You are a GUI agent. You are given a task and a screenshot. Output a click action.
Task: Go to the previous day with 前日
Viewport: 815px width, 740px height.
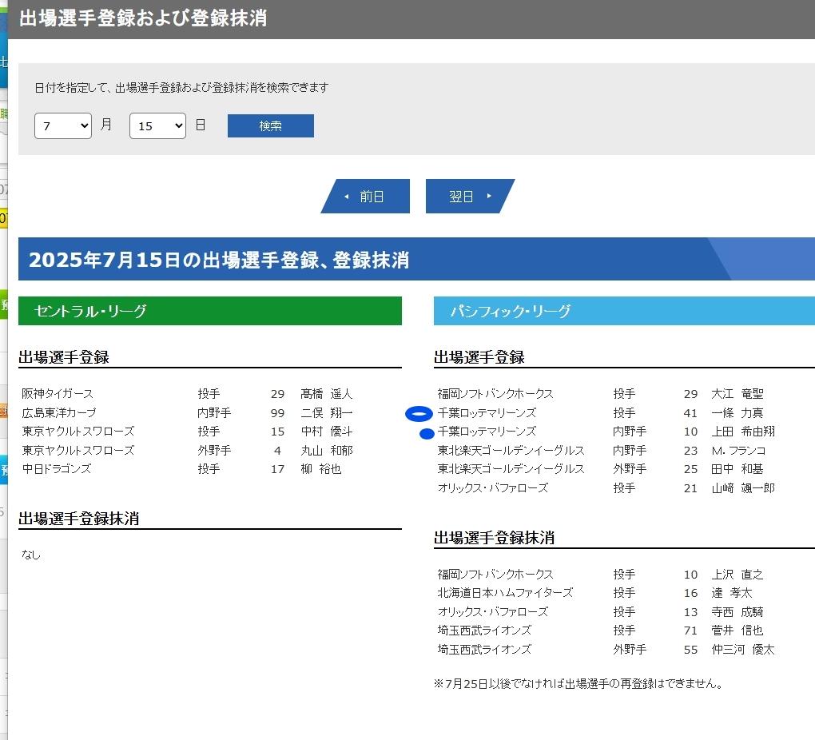[x=365, y=196]
